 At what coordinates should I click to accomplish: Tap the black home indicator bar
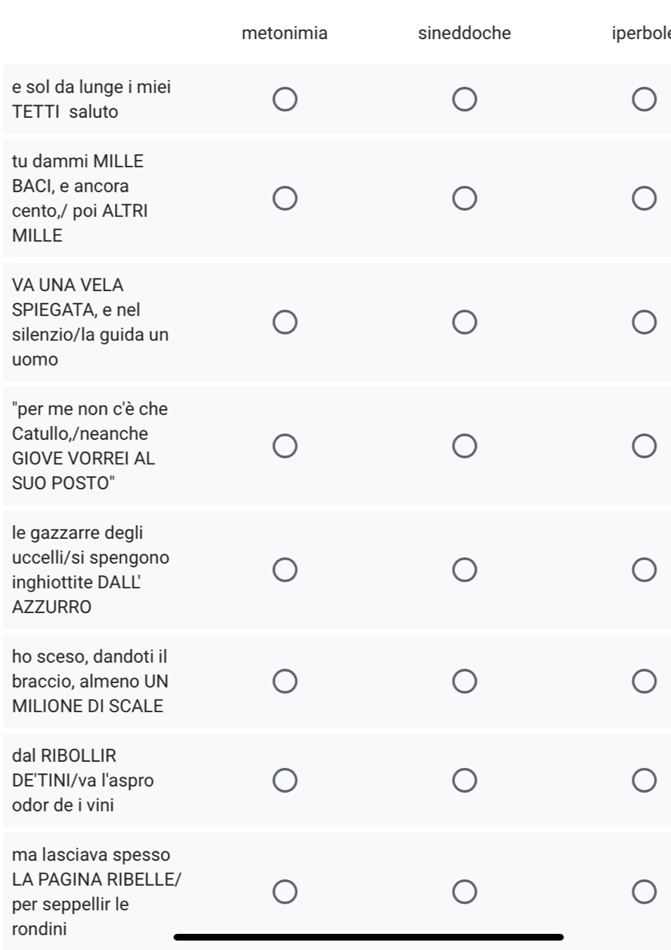(x=369, y=937)
